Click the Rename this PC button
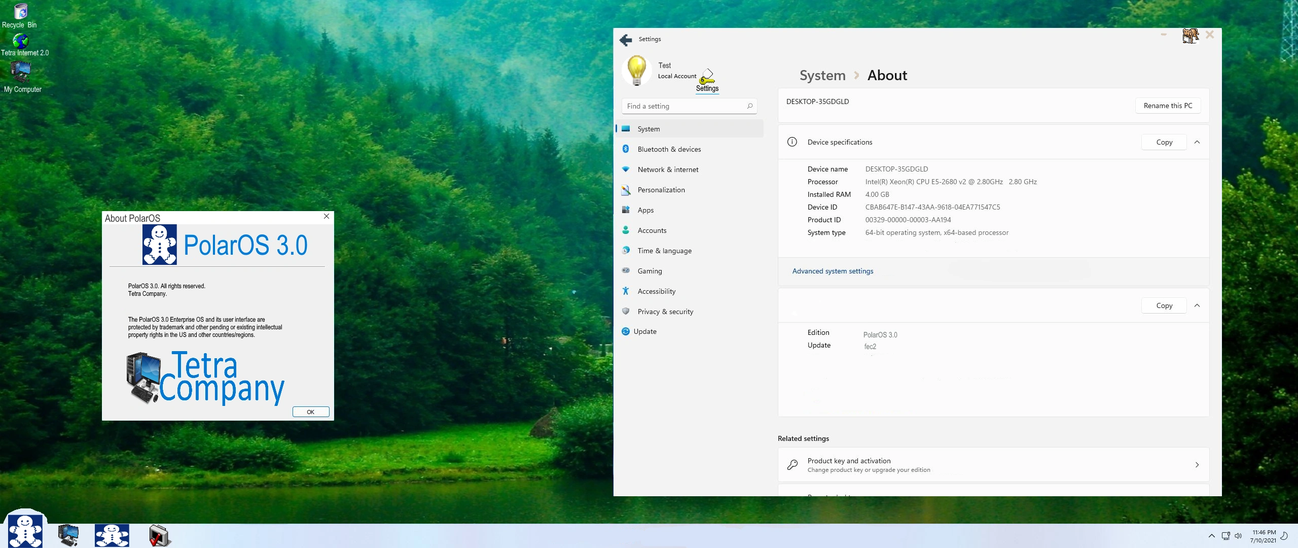The height and width of the screenshot is (548, 1298). click(x=1168, y=106)
